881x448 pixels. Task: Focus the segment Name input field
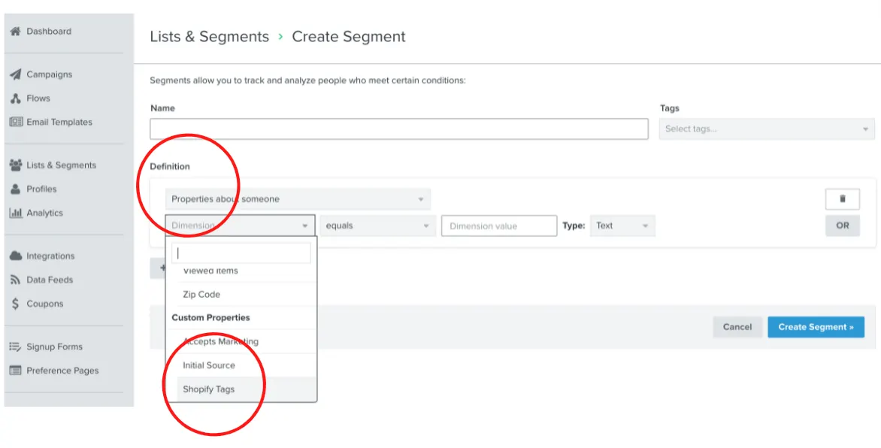pyautogui.click(x=398, y=129)
